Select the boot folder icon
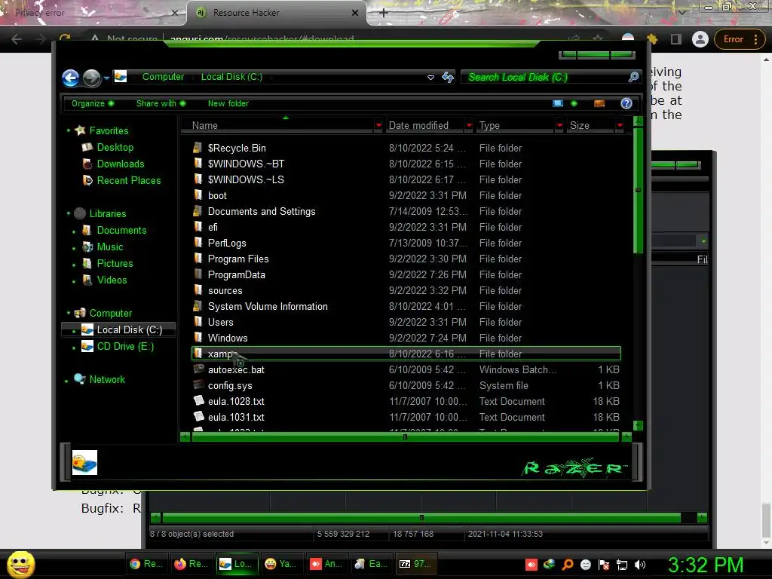 (198, 195)
